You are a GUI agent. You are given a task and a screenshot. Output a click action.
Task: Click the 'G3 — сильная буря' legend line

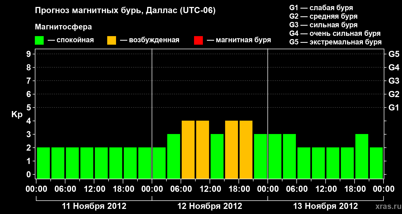pos(323,25)
